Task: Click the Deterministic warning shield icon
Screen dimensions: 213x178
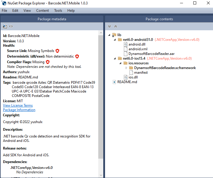Action: (x=77, y=56)
